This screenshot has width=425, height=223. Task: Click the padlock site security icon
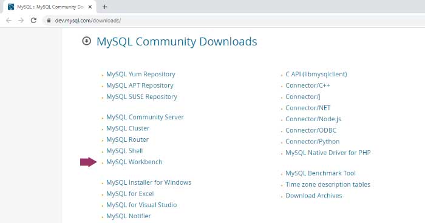(49, 21)
